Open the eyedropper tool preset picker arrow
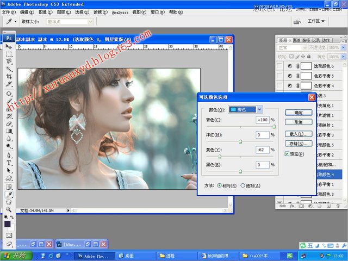The image size is (348, 261). (x=15, y=22)
